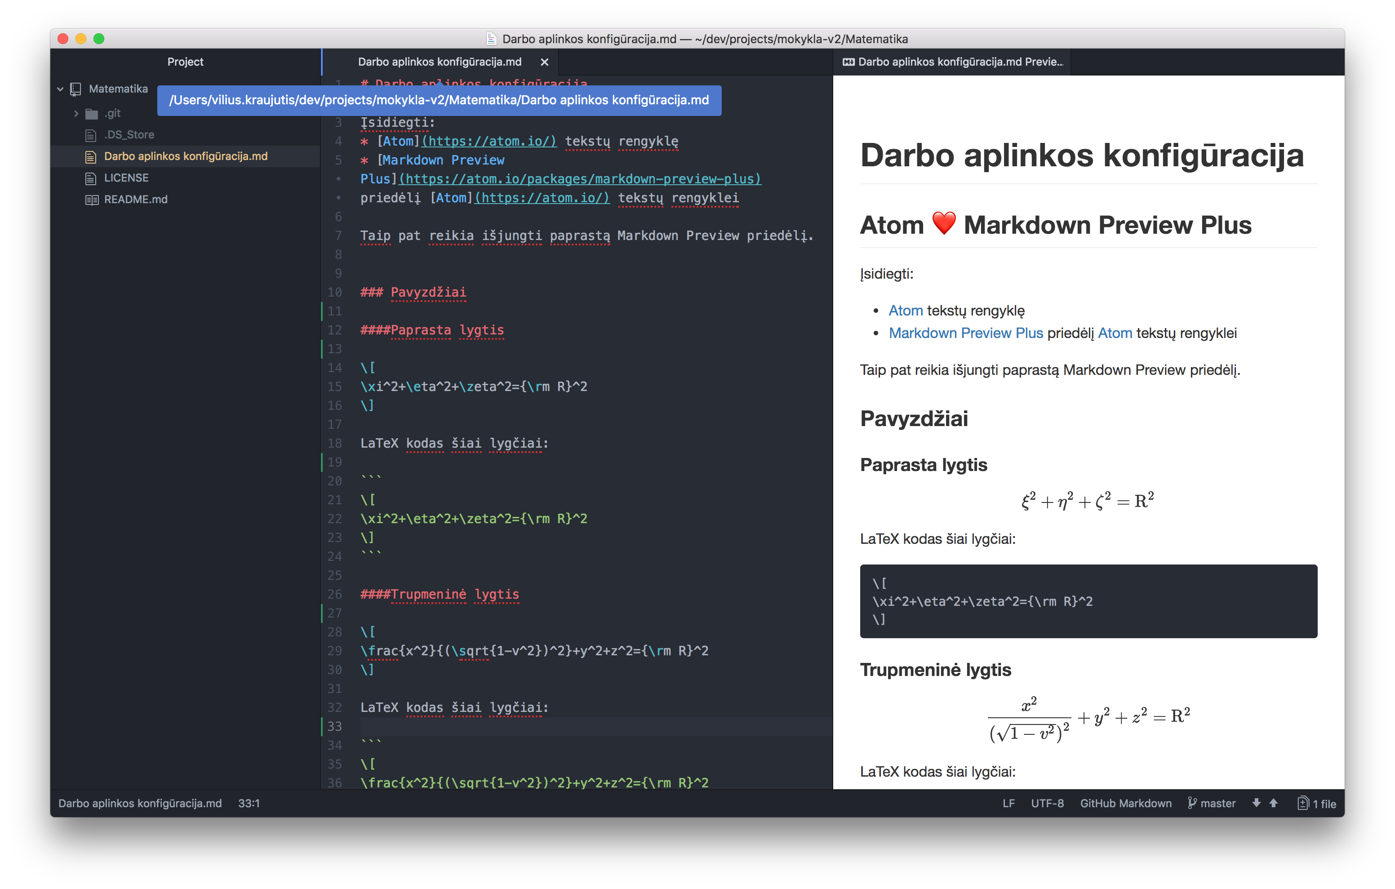This screenshot has width=1395, height=889.
Task: Click the .DS_Store file icon
Action: click(x=91, y=135)
